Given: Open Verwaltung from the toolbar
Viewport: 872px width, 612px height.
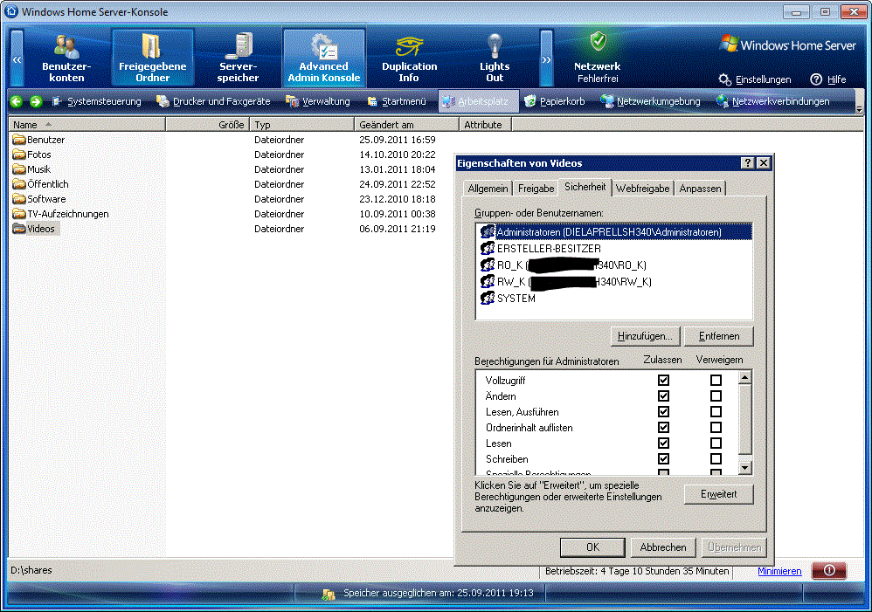Looking at the screenshot, I should pyautogui.click(x=318, y=101).
